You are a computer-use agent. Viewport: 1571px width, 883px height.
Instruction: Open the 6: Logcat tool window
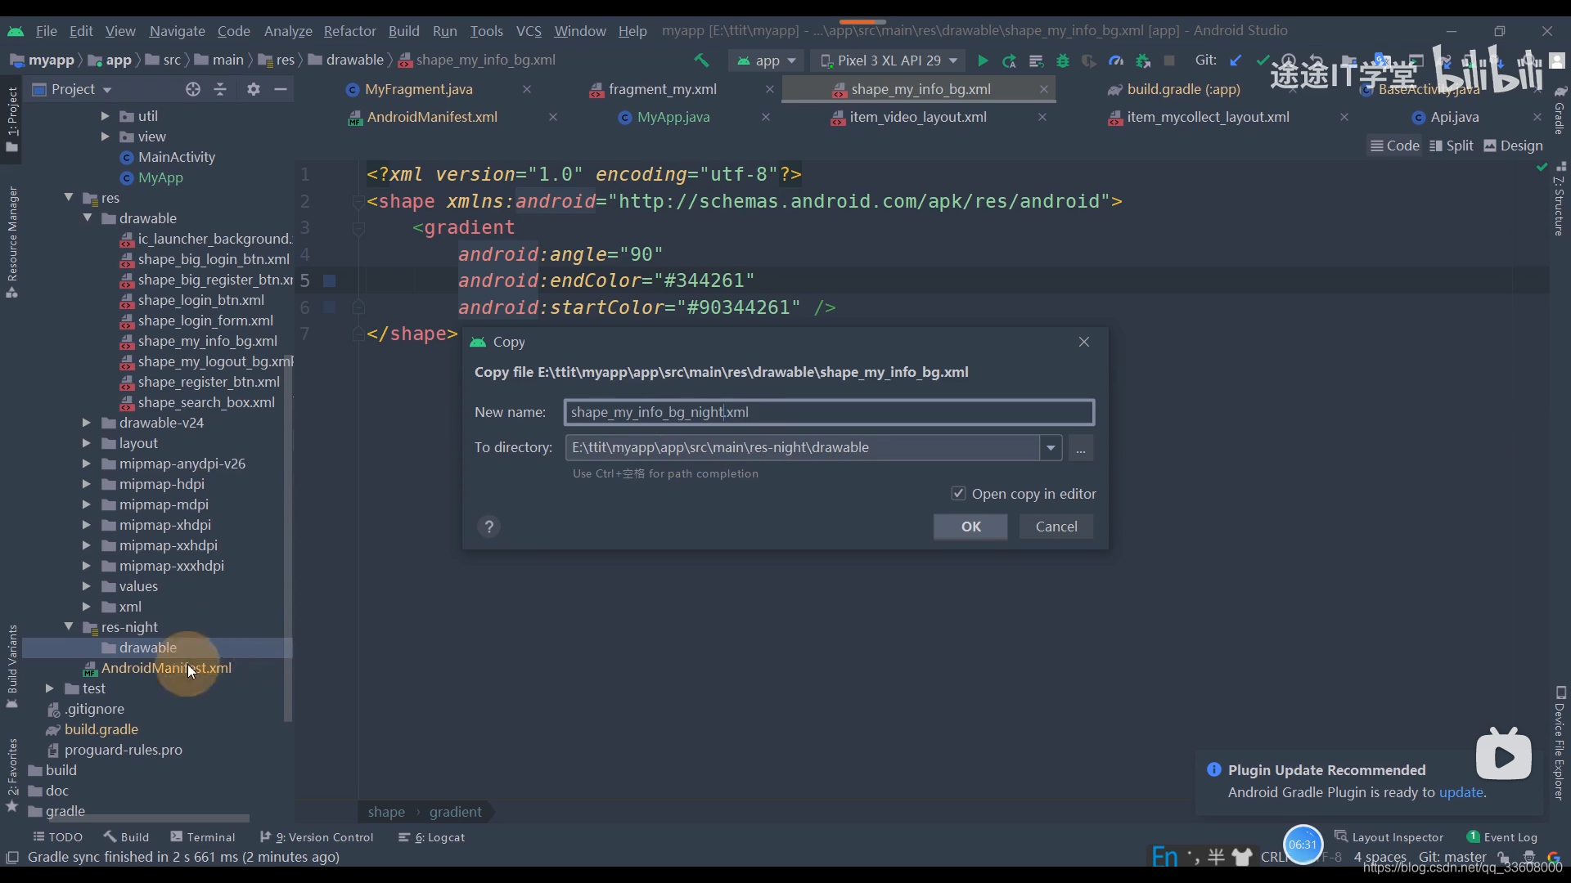click(431, 837)
